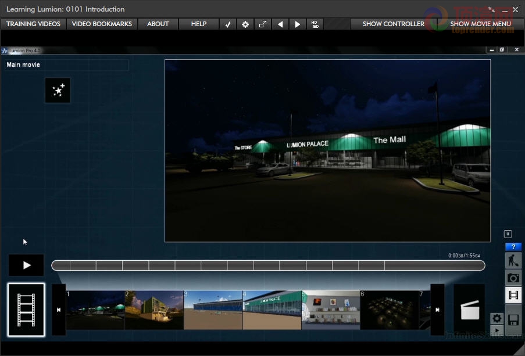Click the movie timeline scrub bar
This screenshot has height=356, width=525.
click(x=268, y=265)
